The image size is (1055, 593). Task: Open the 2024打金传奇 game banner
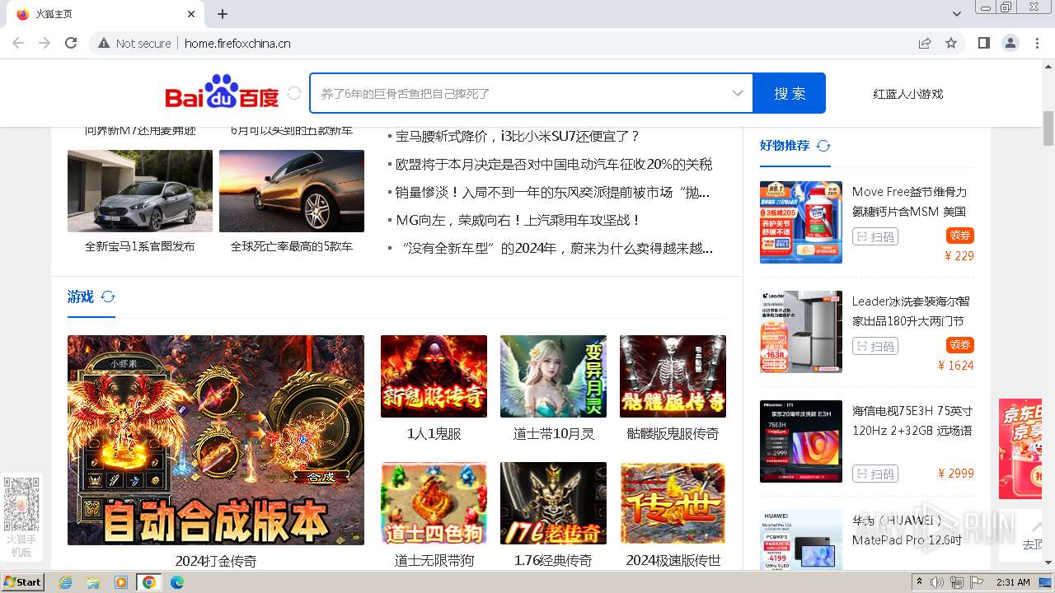[216, 440]
